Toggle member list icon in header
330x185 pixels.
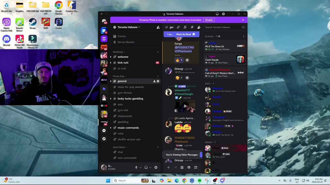(x=199, y=27)
